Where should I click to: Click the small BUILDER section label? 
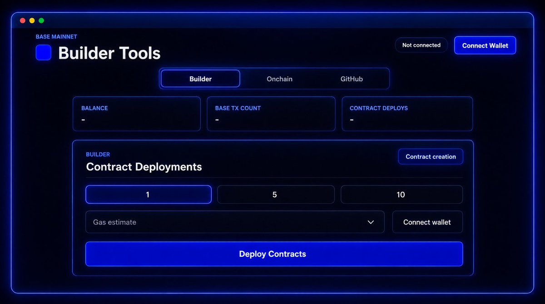98,154
